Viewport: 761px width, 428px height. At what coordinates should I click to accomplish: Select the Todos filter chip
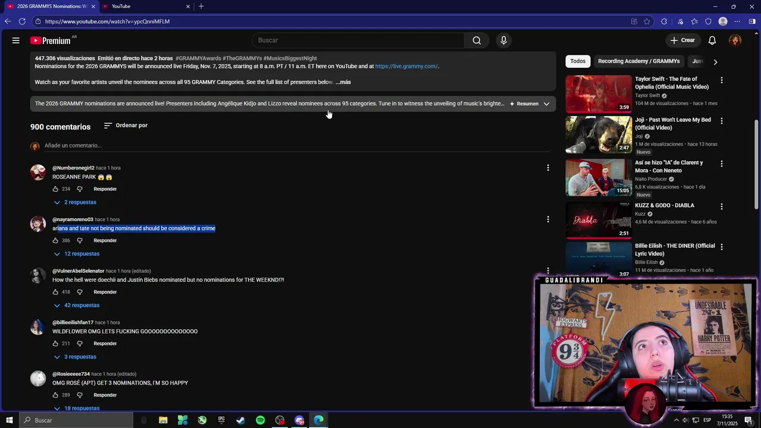(578, 61)
